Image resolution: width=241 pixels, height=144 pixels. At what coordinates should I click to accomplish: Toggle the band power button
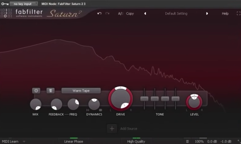(36, 90)
